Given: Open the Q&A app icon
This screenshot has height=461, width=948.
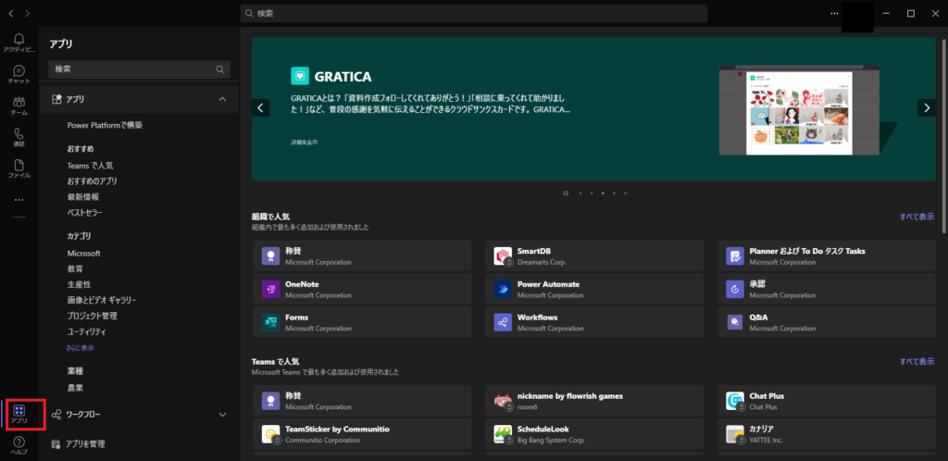Looking at the screenshot, I should pos(735,323).
